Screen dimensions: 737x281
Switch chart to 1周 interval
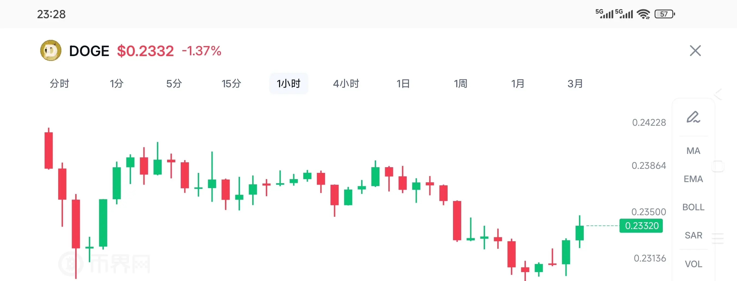pos(461,83)
